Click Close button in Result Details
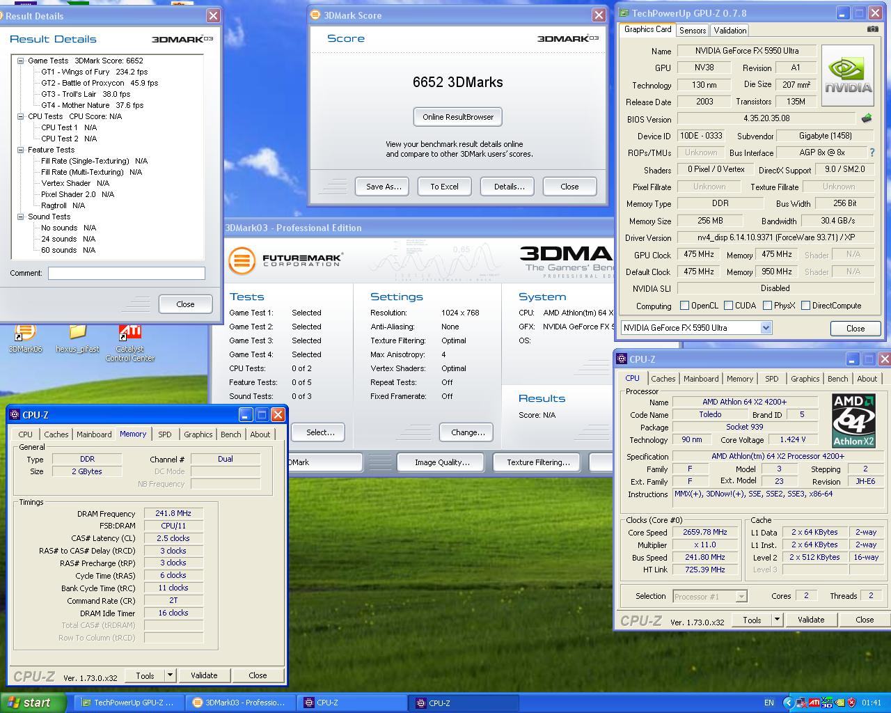The image size is (891, 713). tap(185, 304)
